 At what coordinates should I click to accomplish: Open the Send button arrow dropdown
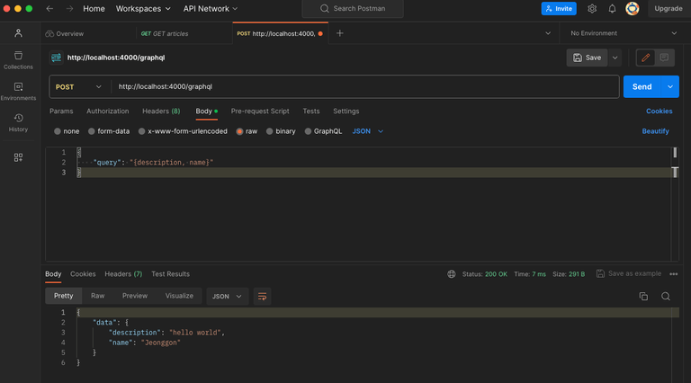[670, 86]
